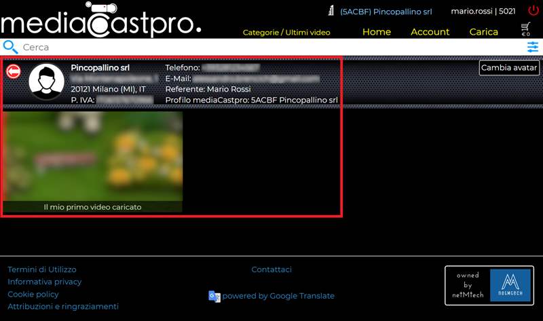This screenshot has width=543, height=321.
Task: Click the Google Translate icon
Action: pos(214,297)
